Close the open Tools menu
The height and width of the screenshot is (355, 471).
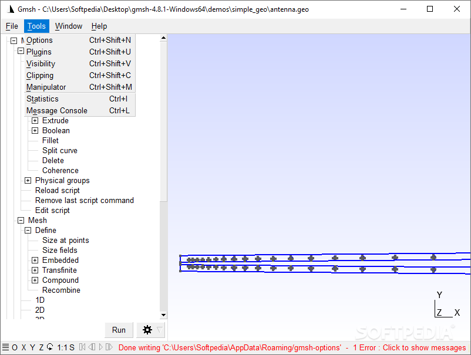[36, 26]
